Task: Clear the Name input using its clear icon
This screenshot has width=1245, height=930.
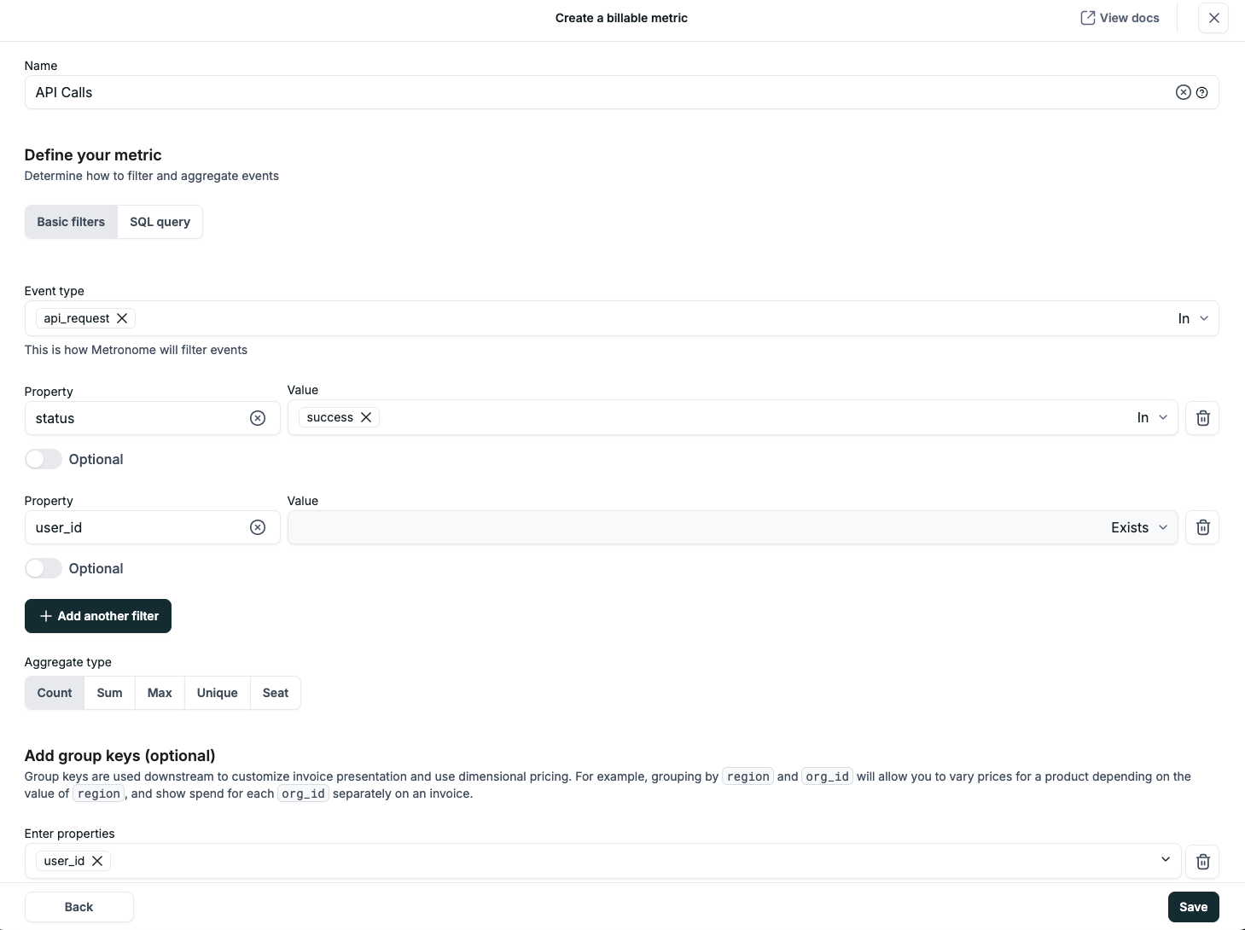Action: (1183, 92)
